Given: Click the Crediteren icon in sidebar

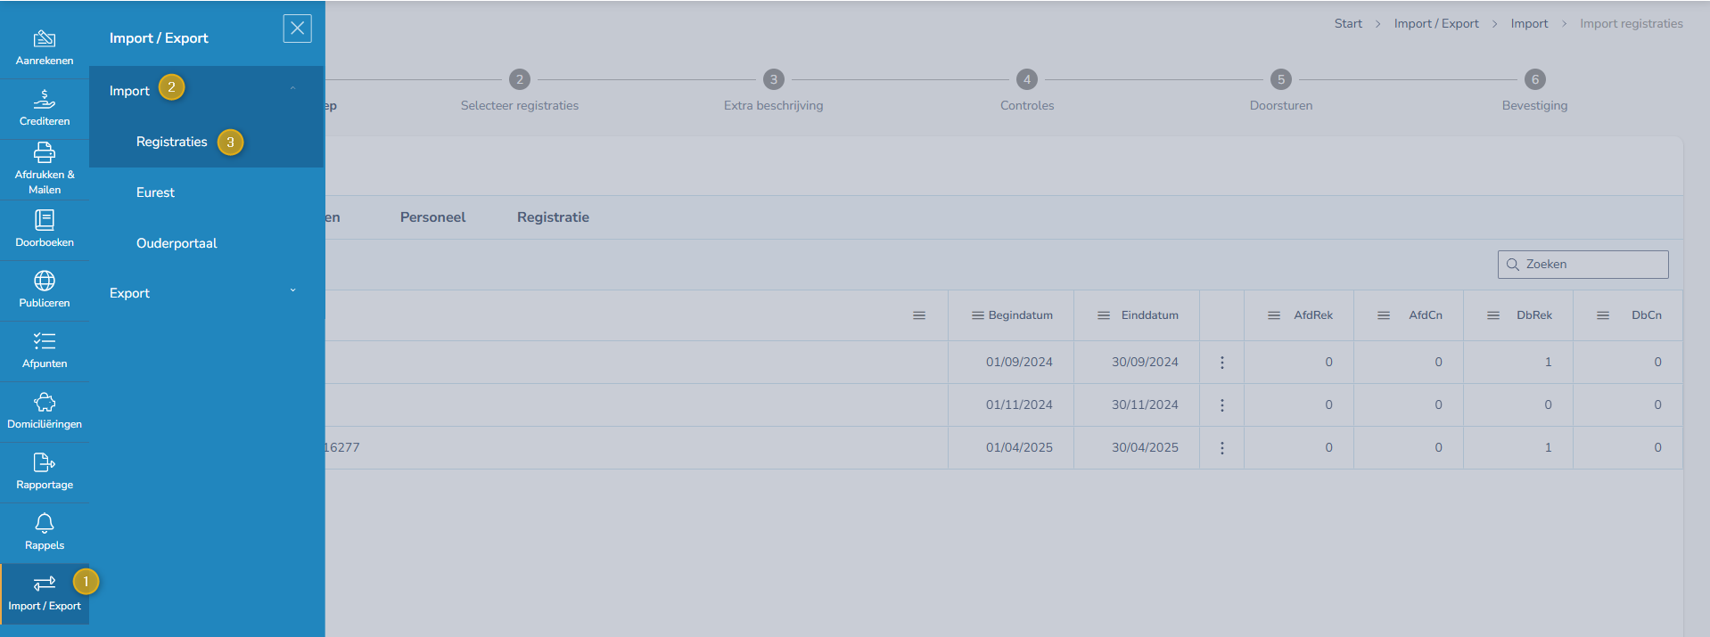Looking at the screenshot, I should (45, 100).
